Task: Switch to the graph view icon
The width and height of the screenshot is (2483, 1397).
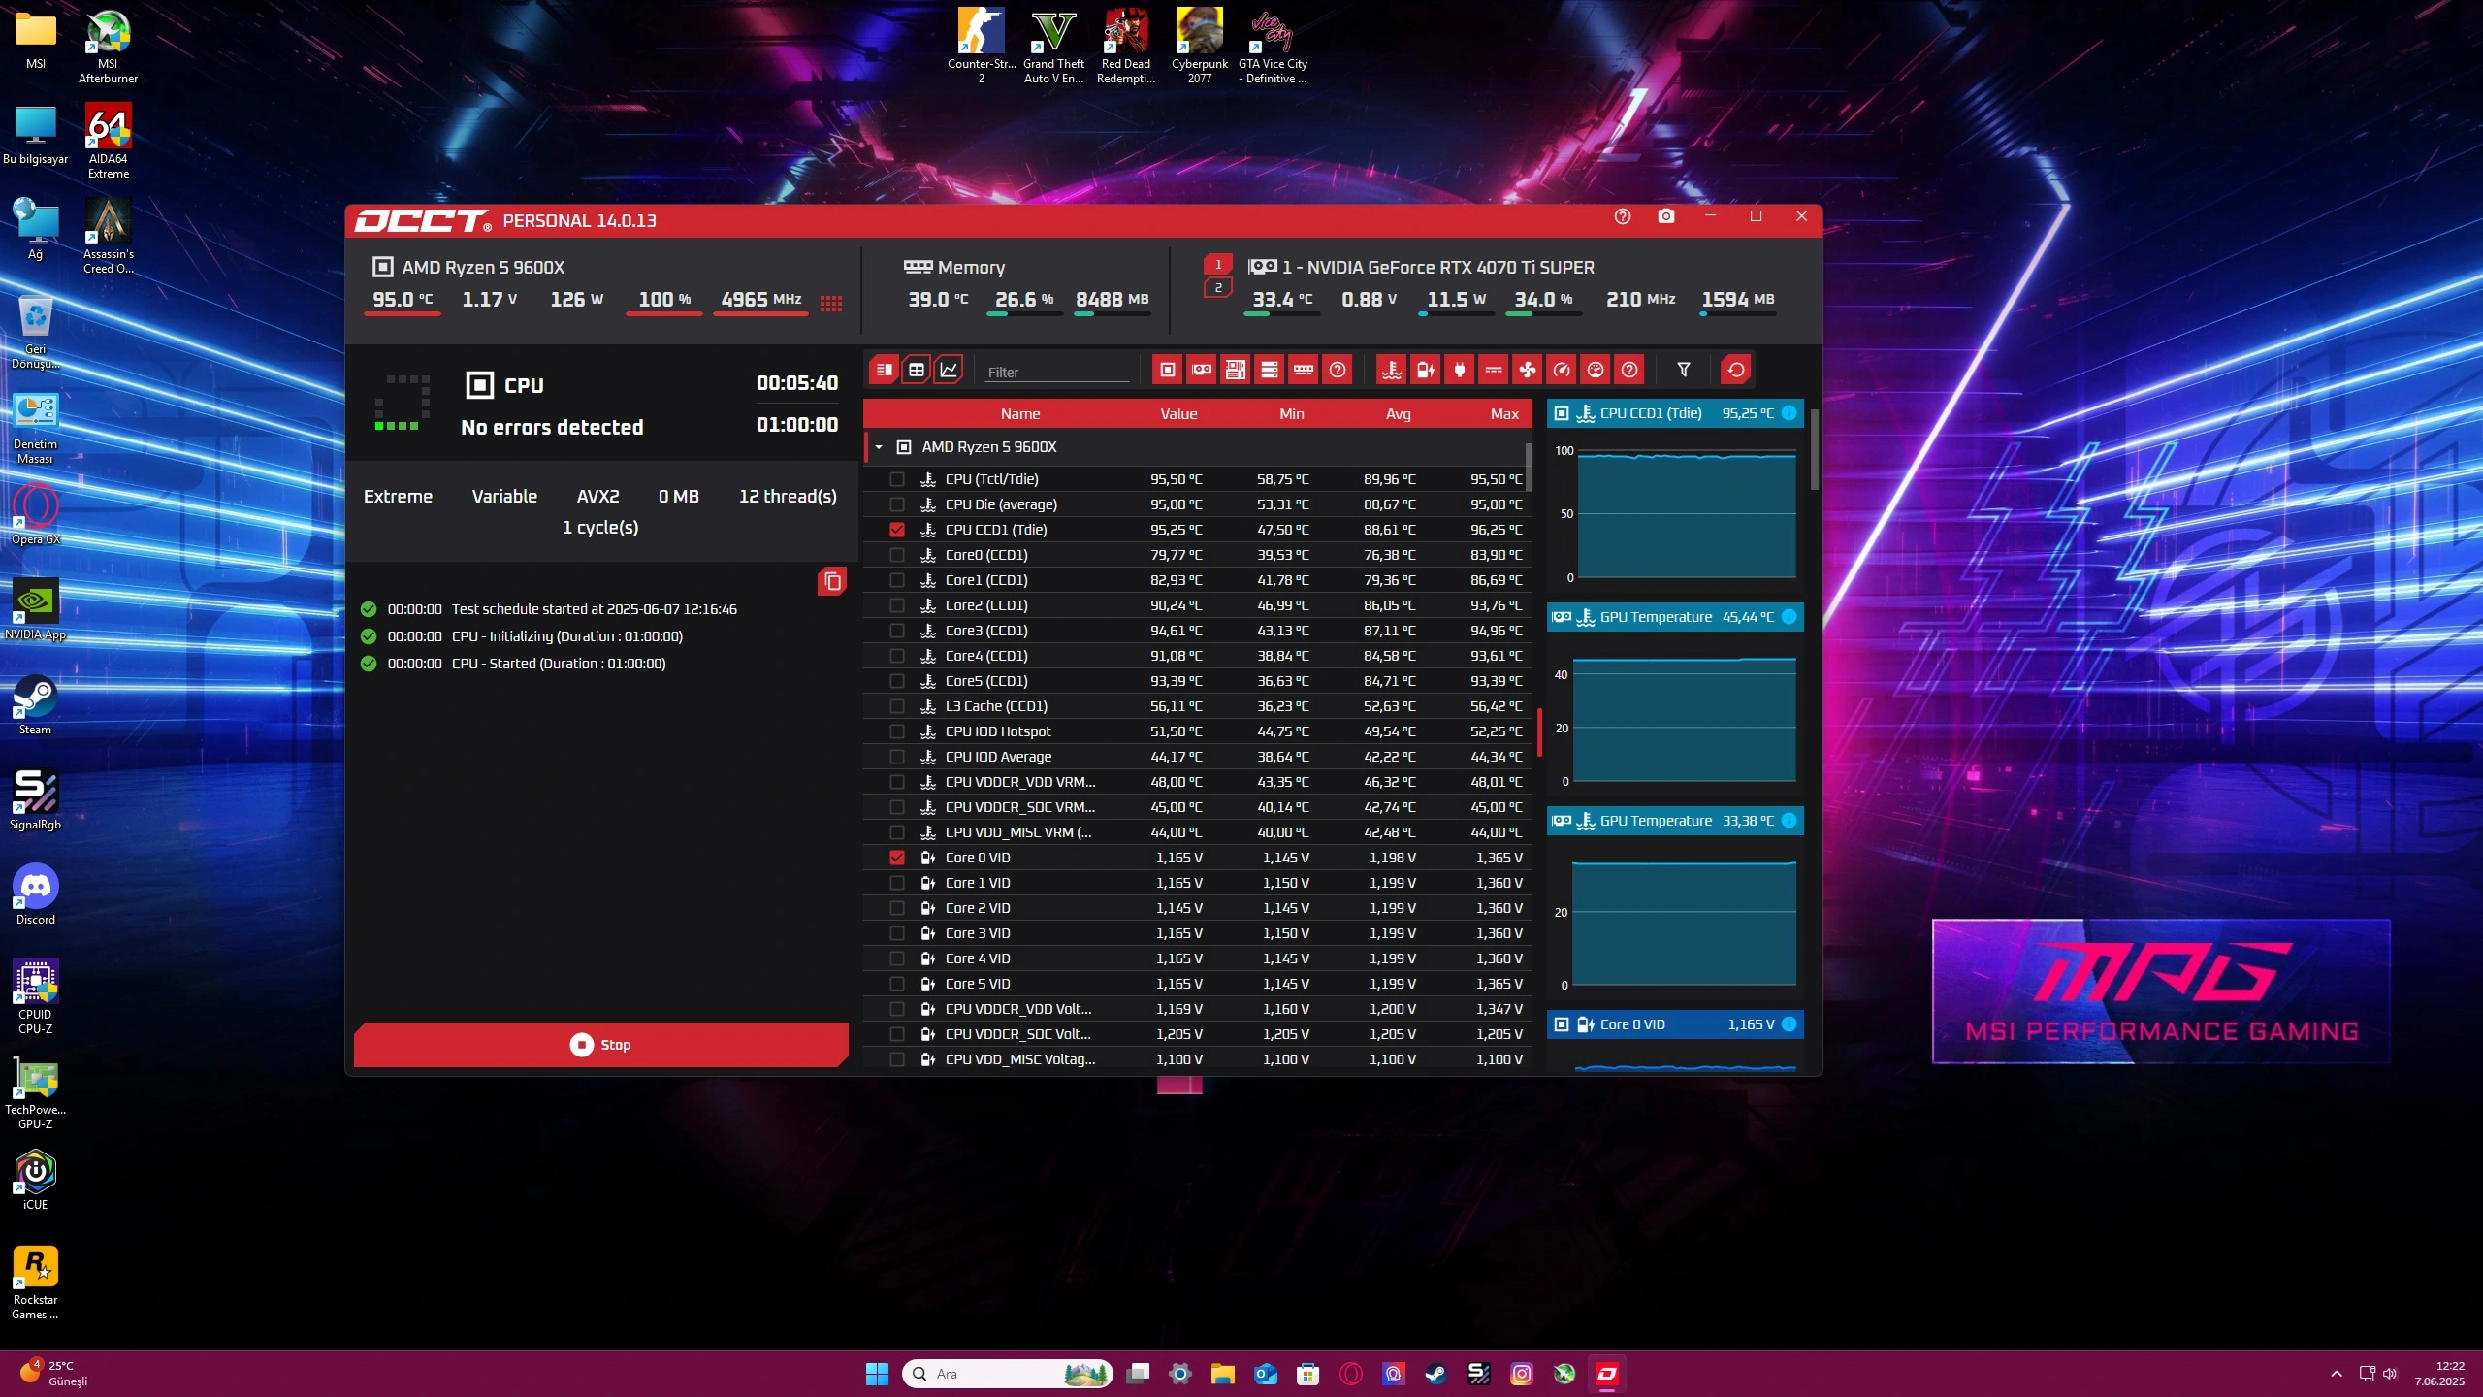Action: [x=949, y=370]
